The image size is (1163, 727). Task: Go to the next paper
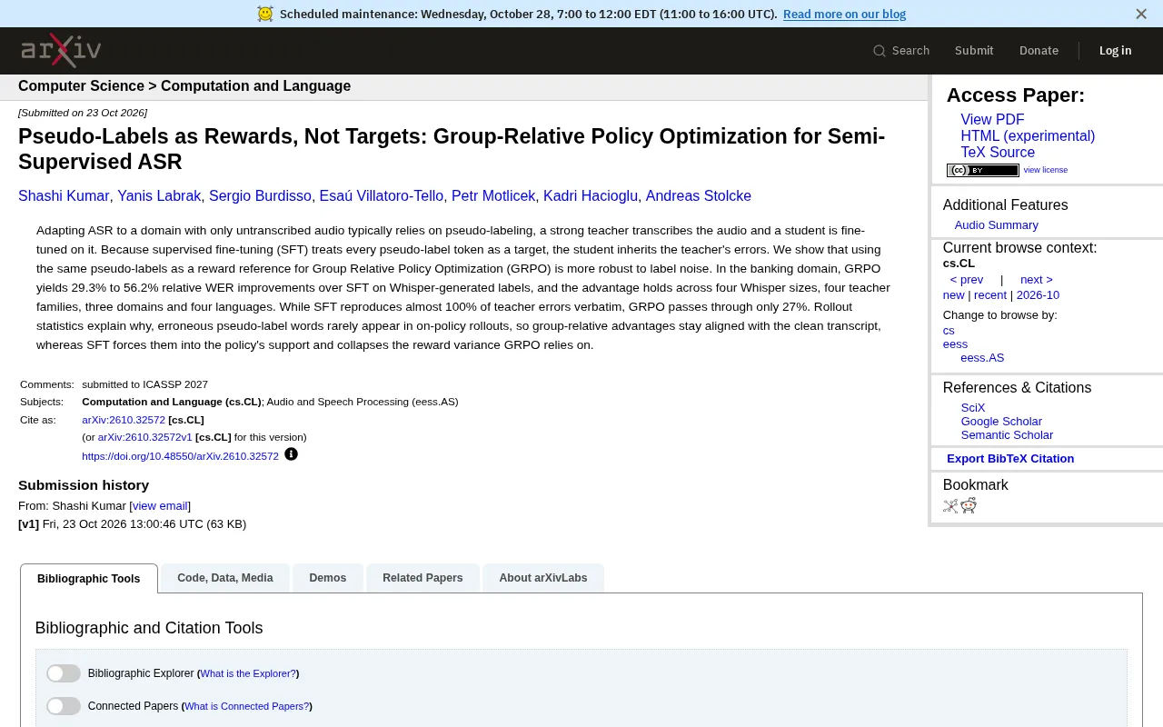pyautogui.click(x=1037, y=280)
